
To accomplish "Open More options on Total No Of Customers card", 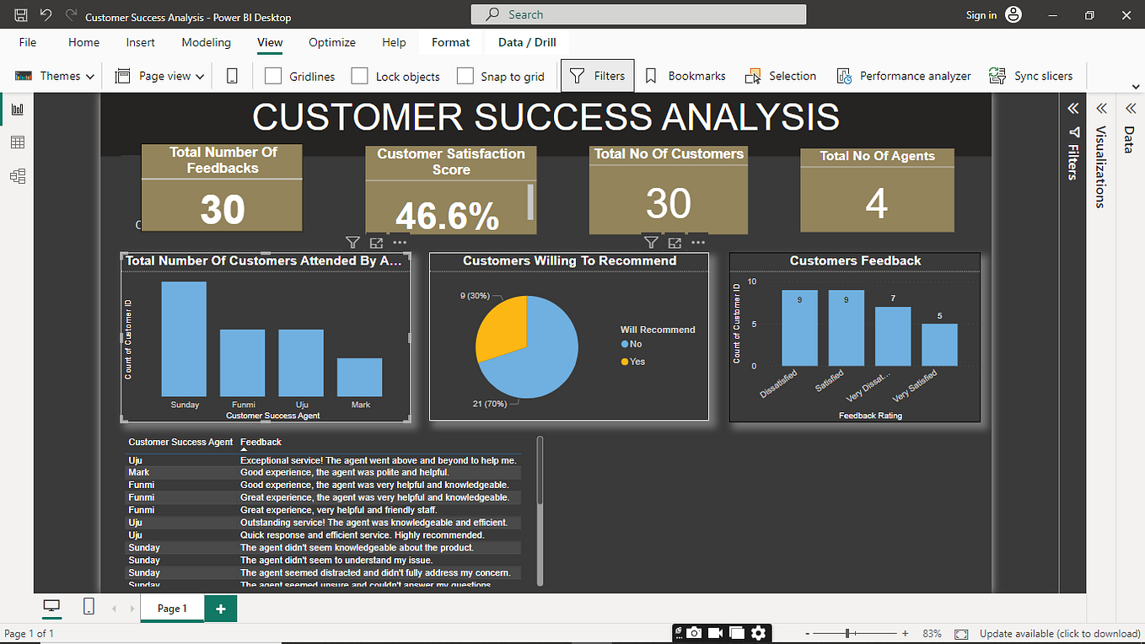I will click(697, 242).
